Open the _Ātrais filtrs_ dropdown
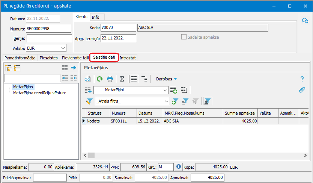The image size is (313, 183). (167, 101)
